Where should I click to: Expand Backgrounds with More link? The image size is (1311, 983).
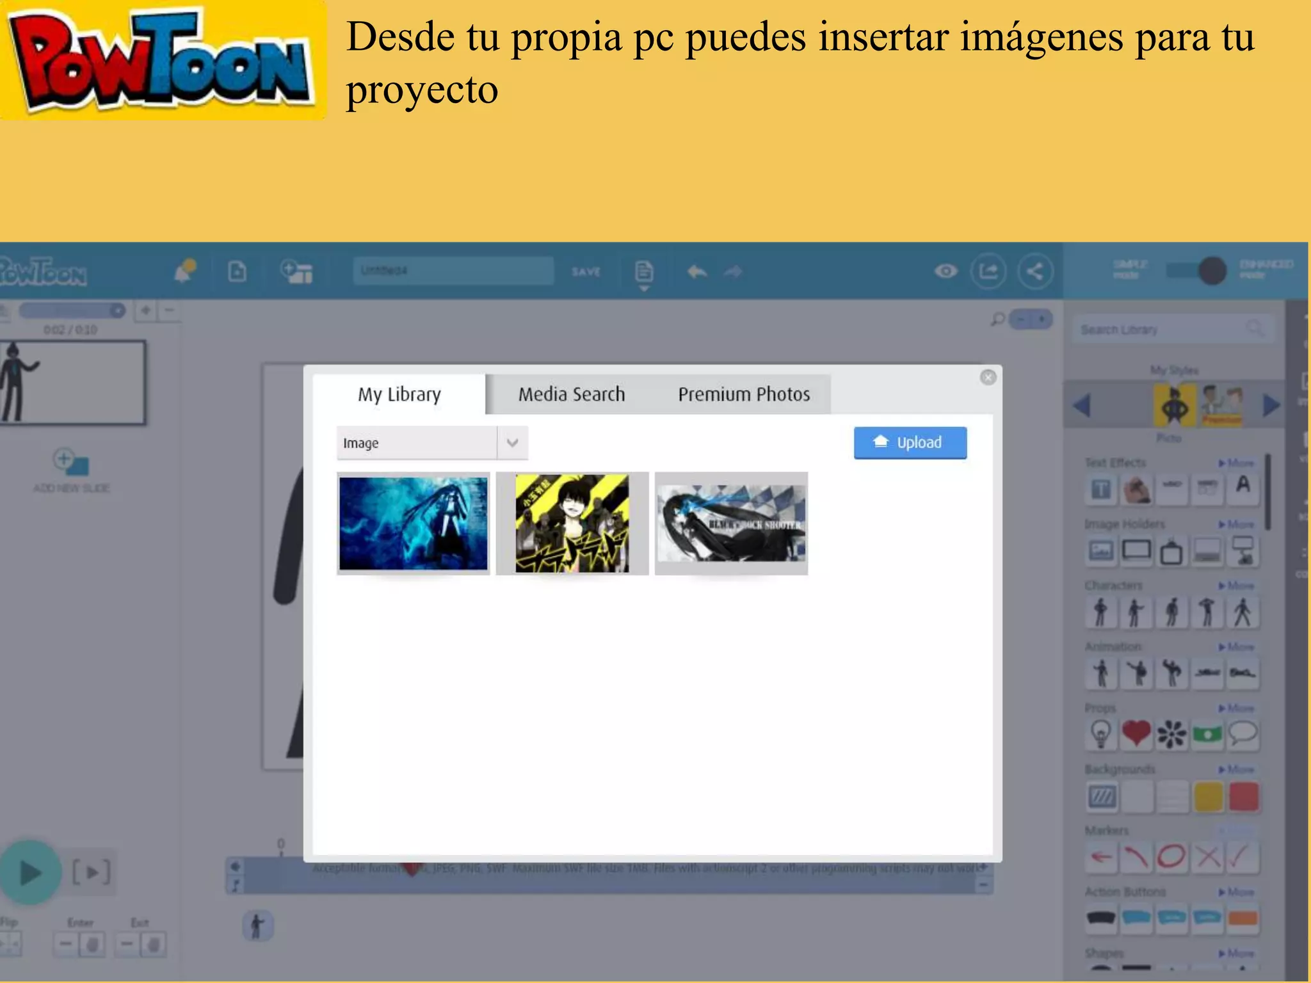1237,769
